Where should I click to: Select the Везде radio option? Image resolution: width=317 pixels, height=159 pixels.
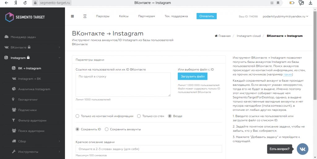170,116
